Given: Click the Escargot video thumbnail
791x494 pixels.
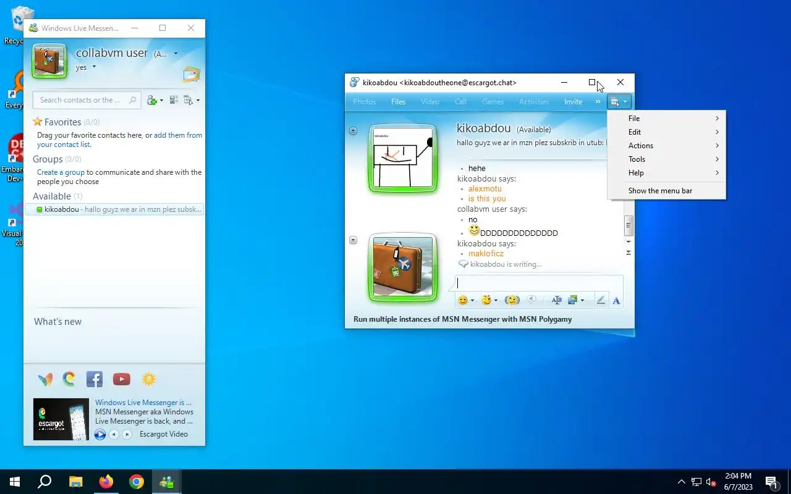Looking at the screenshot, I should [61, 419].
